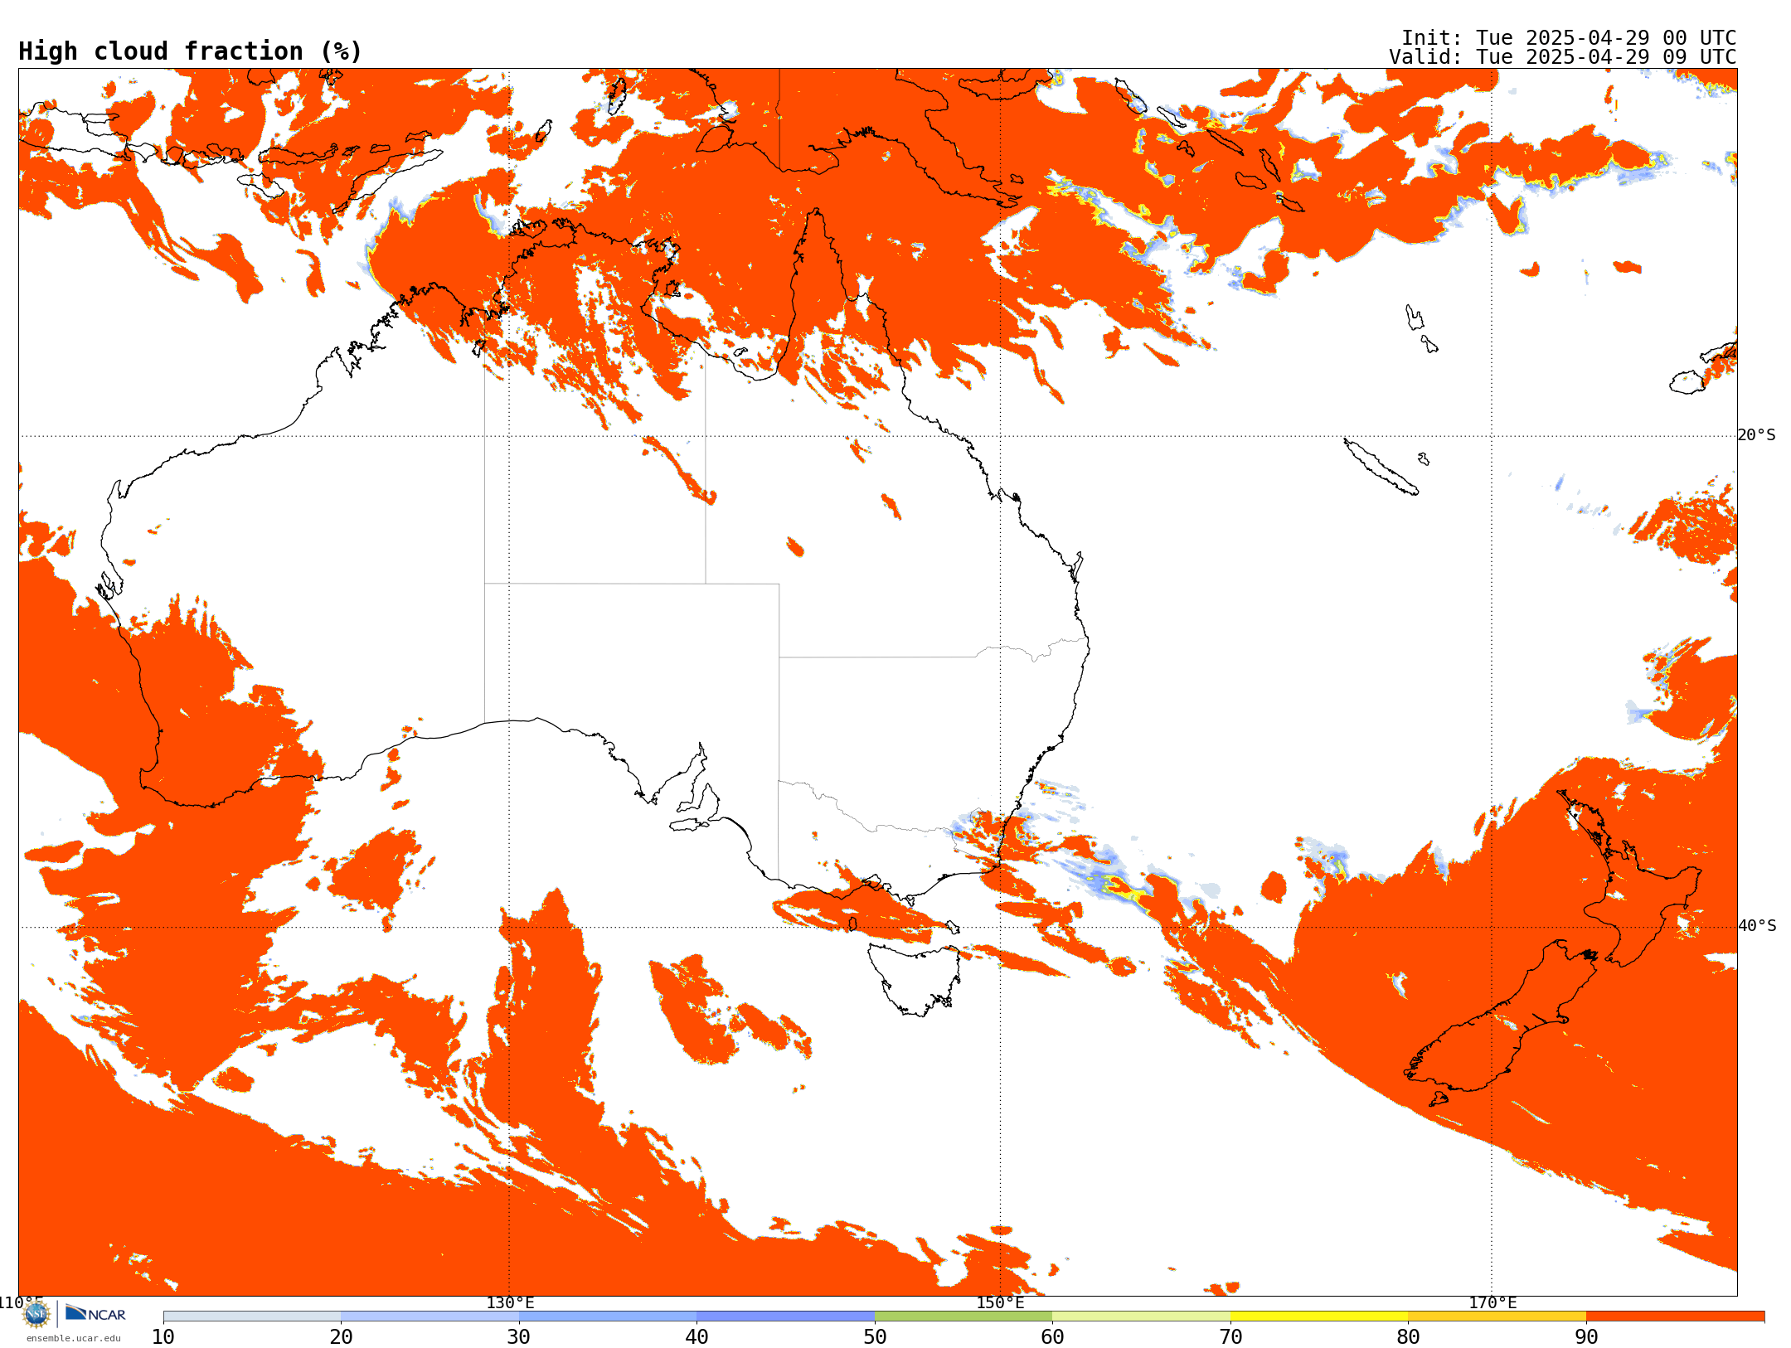The width and height of the screenshot is (1791, 1348).
Task: Click the NCAR logo
Action: (95, 1313)
